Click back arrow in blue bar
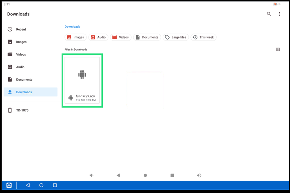Screen dimensions: 290x193 click(28, 185)
